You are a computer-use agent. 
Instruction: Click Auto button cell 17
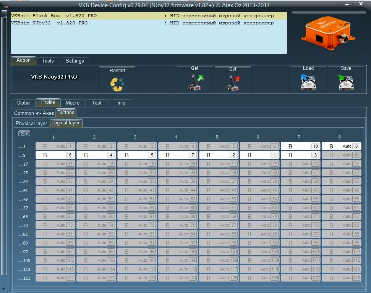point(55,164)
